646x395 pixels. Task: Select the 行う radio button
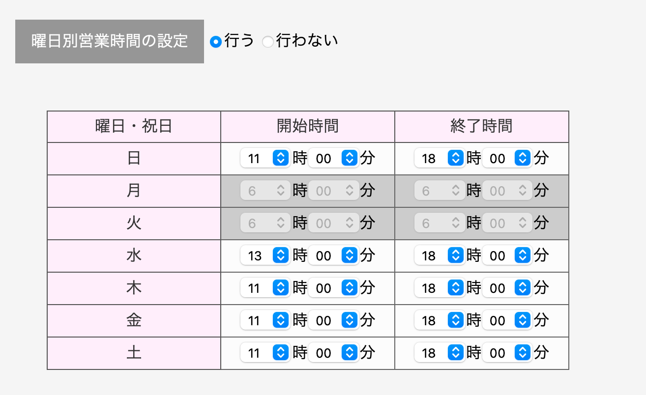216,42
